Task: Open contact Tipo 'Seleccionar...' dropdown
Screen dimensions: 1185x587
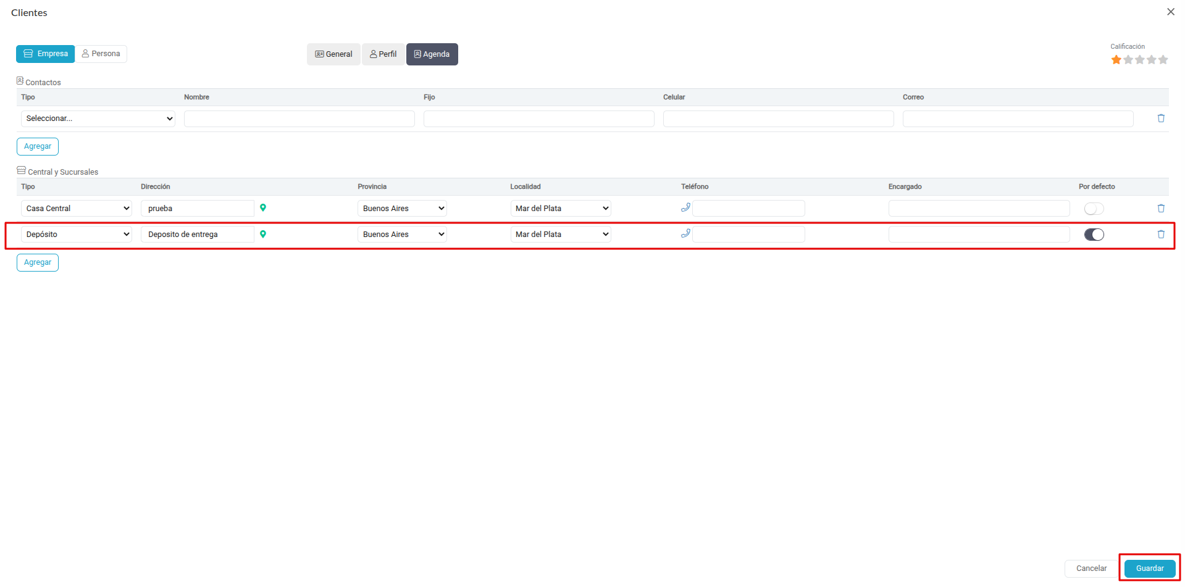Action: (98, 119)
